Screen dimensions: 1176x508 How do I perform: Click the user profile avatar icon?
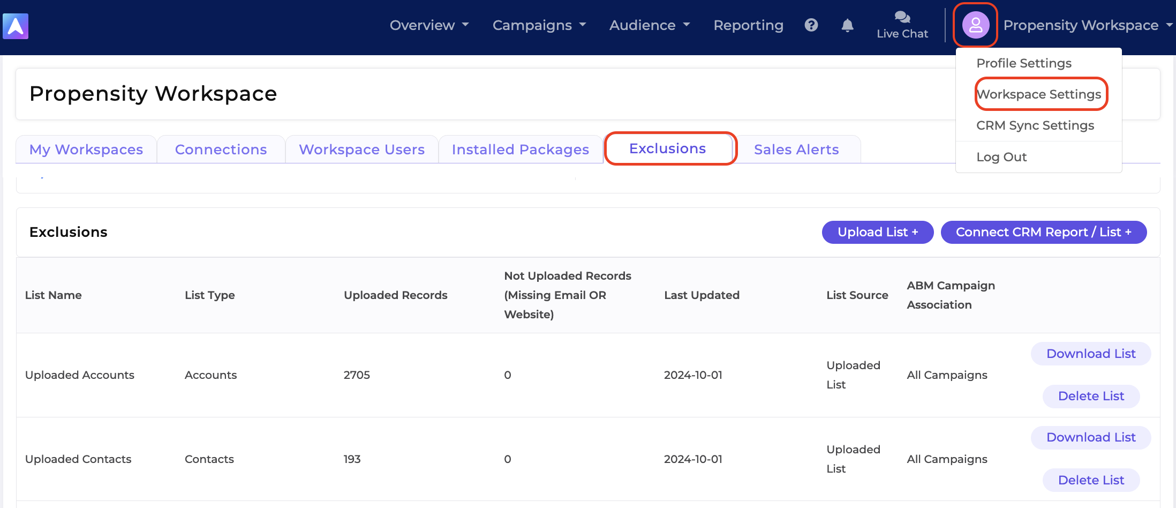[976, 25]
